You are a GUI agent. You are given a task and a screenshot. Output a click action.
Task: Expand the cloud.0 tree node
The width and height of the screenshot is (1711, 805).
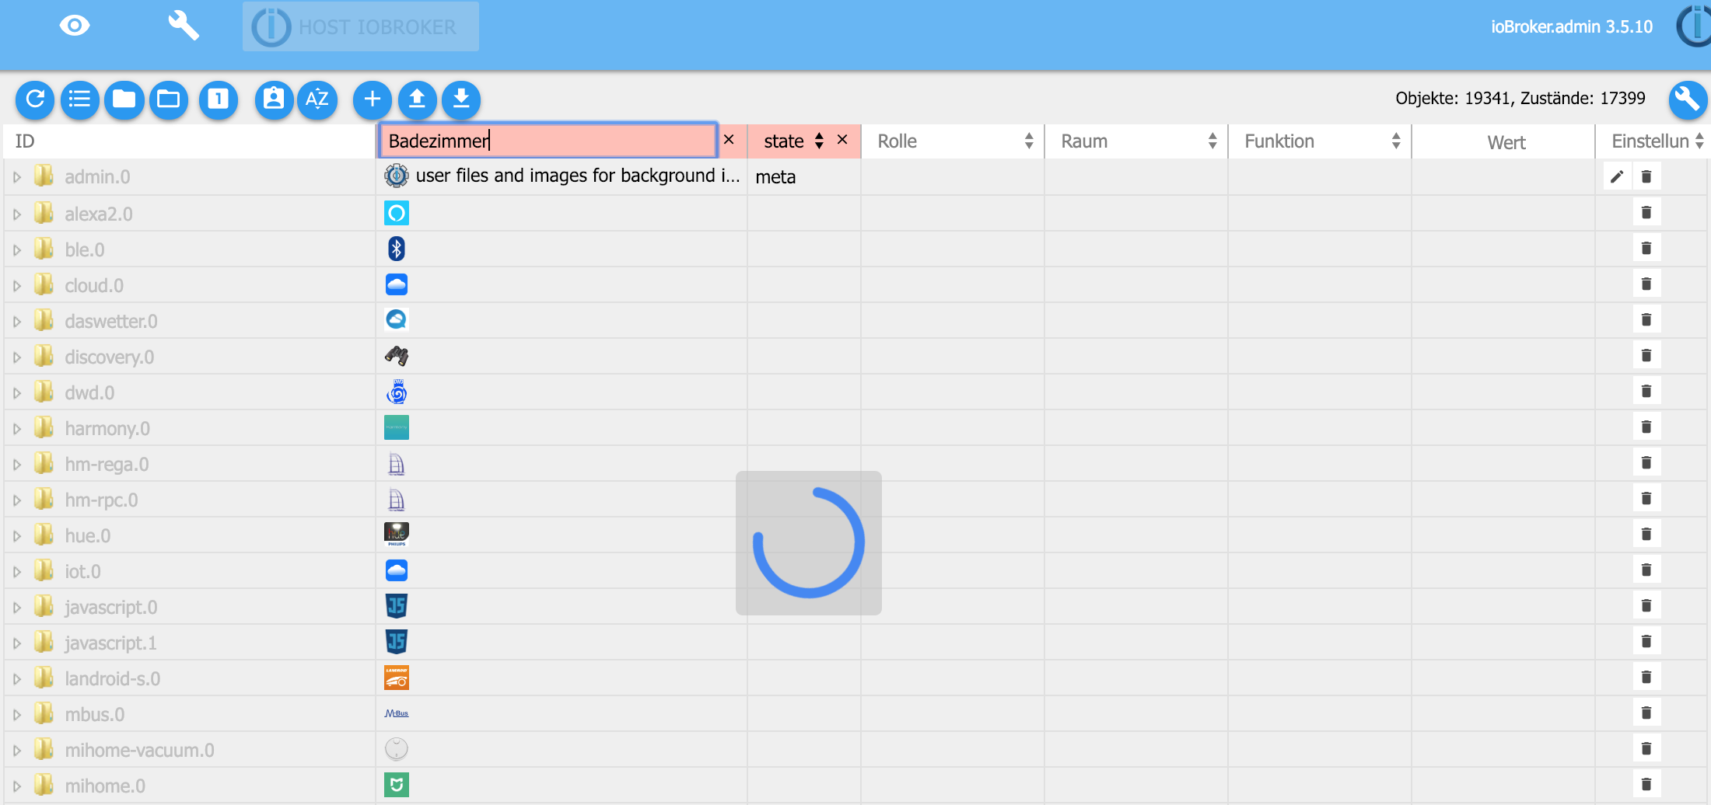(x=16, y=285)
